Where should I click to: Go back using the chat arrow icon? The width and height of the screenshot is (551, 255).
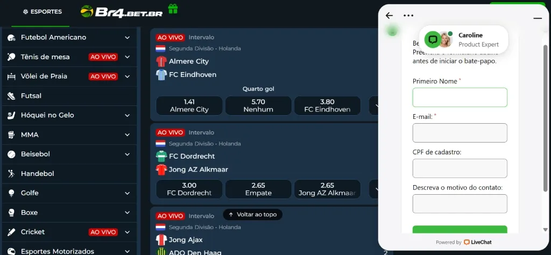point(389,16)
